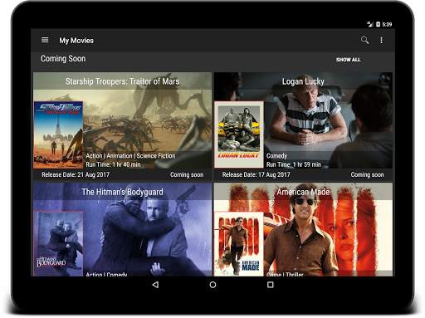Tap the signal strength status icon
This screenshot has width=425, height=318.
[x=370, y=24]
